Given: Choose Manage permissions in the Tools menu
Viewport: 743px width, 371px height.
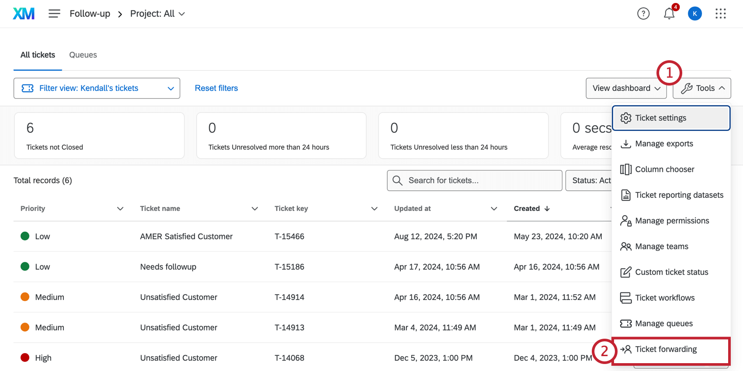Looking at the screenshot, I should click(672, 221).
